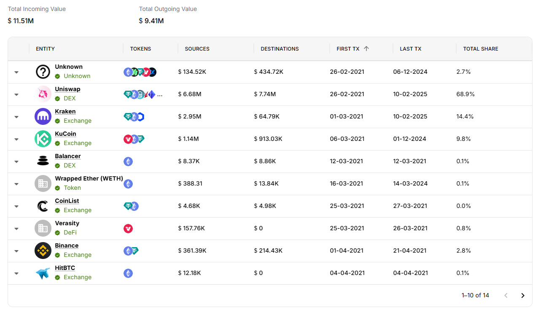Screen dimensions: 538x310
Task: Click the red Verasity token icon in Verasity row
Action: pos(128,229)
